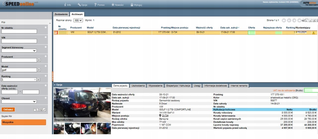
Task: Toggle the Segment biznesowy filter pin dot
Action: [46, 47]
